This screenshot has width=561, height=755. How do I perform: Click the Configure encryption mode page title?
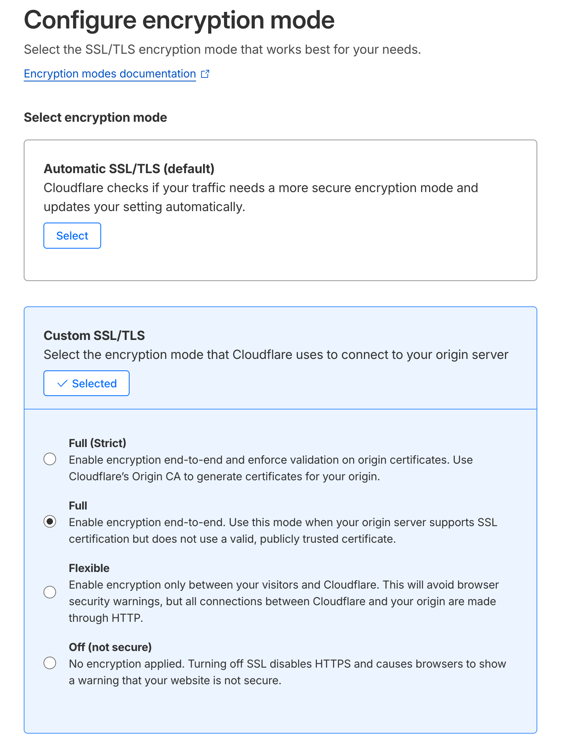179,20
